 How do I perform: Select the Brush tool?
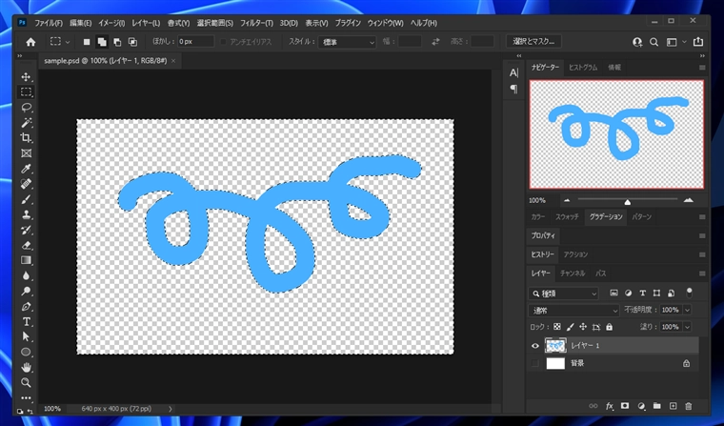26,199
